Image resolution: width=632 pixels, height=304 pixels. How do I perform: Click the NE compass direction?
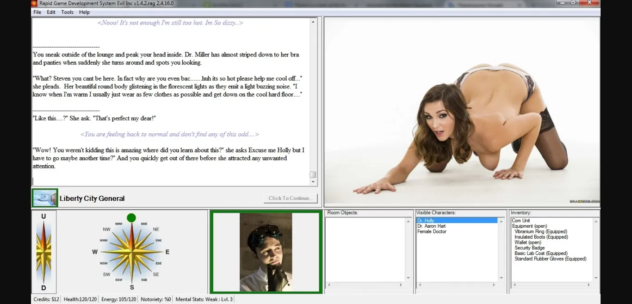[x=156, y=230]
